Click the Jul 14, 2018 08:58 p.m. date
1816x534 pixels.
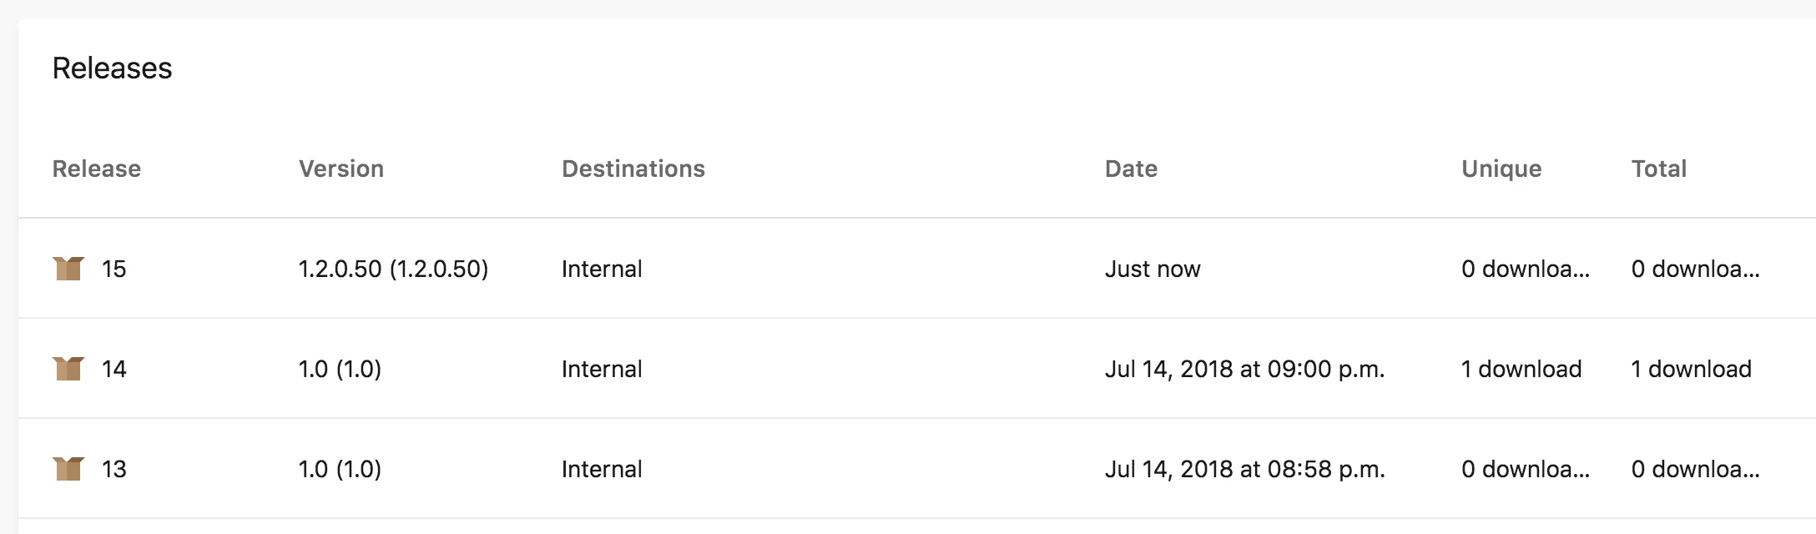(x=1243, y=469)
